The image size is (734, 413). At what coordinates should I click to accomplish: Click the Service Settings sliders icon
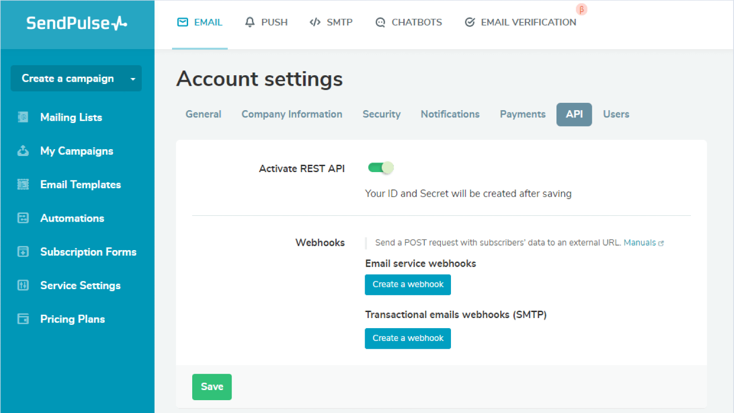tap(23, 285)
